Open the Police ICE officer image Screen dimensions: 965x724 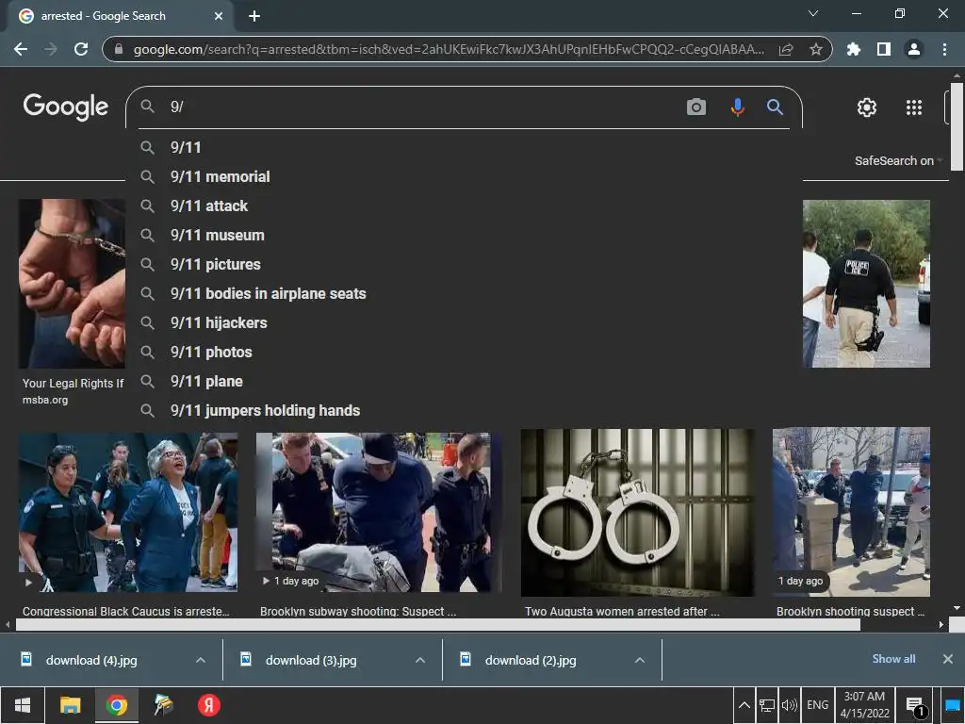[867, 284]
